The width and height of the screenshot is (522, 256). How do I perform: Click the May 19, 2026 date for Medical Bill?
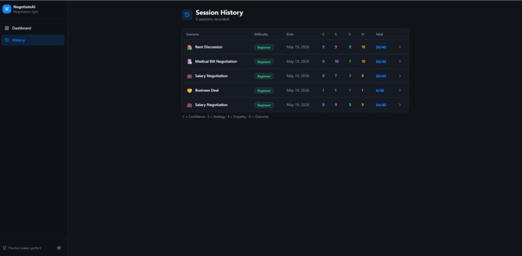(x=298, y=61)
